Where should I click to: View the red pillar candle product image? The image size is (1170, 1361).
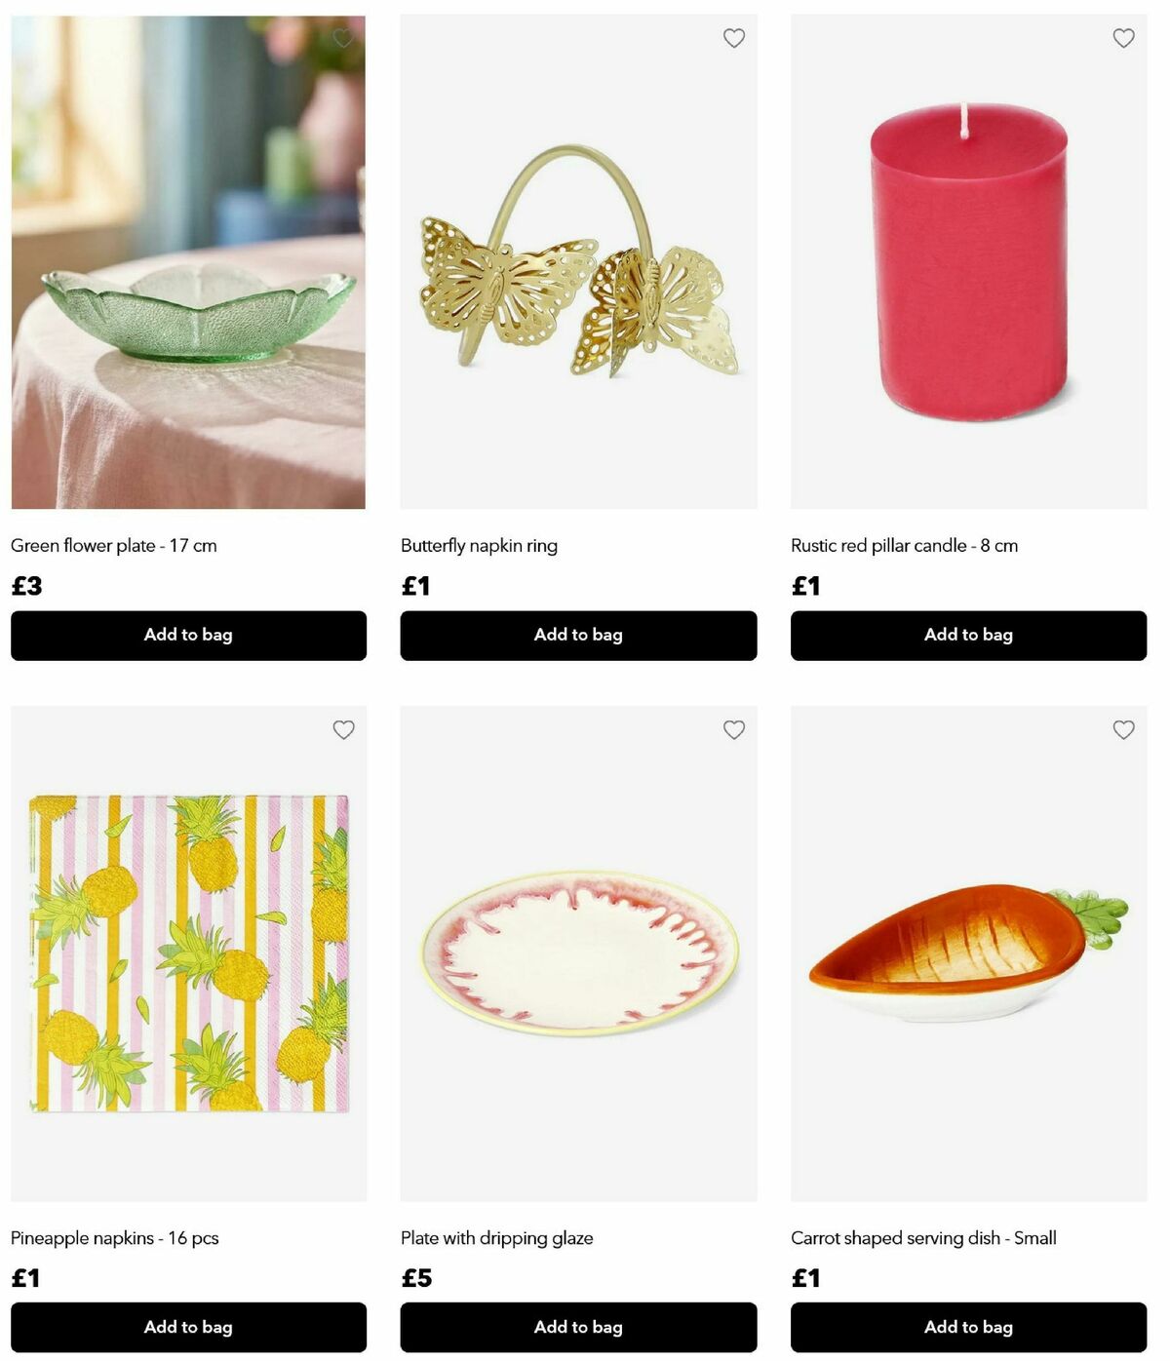pyautogui.click(x=968, y=261)
